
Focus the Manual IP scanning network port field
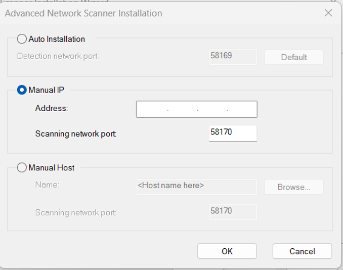[233, 133]
